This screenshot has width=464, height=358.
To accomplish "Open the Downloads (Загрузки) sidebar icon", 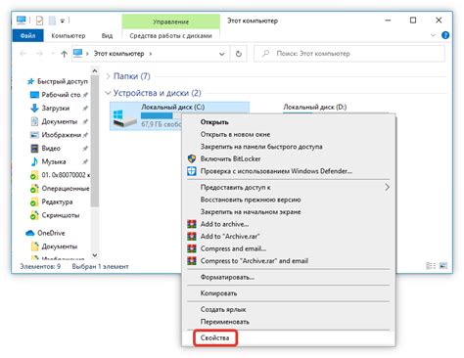I will coord(34,108).
